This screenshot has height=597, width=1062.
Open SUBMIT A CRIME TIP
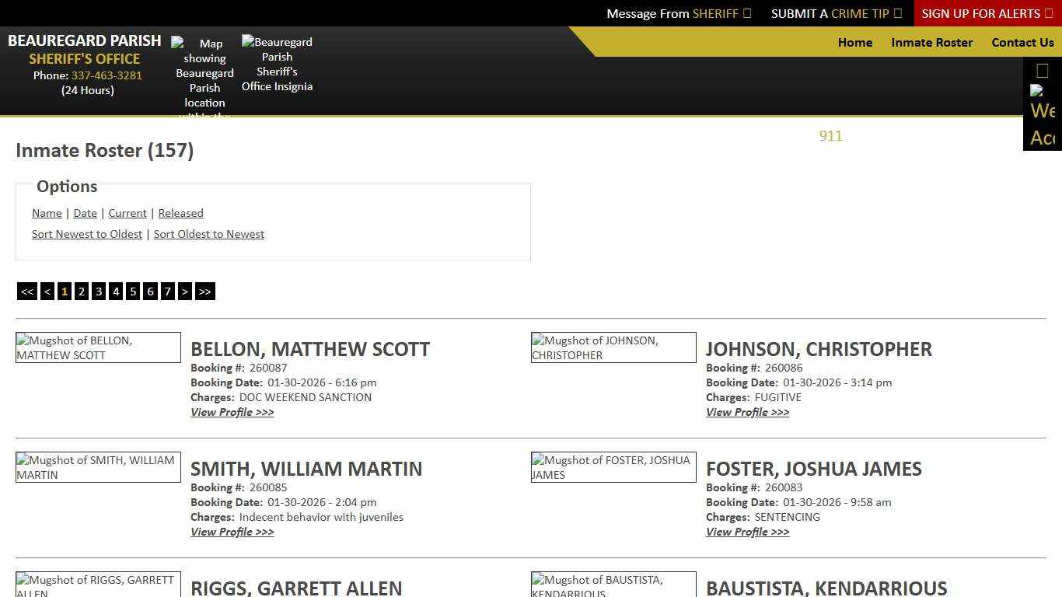click(x=837, y=13)
